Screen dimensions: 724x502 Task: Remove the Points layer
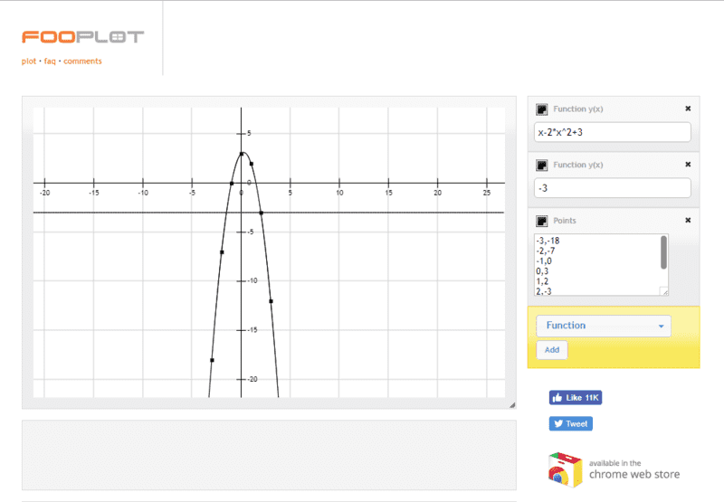[x=688, y=221]
